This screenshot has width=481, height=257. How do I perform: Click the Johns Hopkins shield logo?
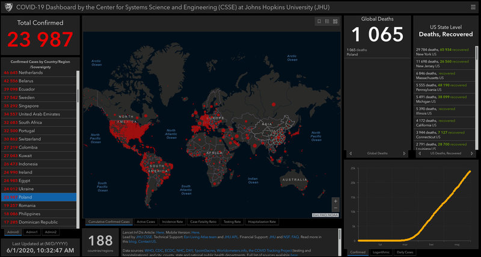pyautogui.click(x=7, y=7)
